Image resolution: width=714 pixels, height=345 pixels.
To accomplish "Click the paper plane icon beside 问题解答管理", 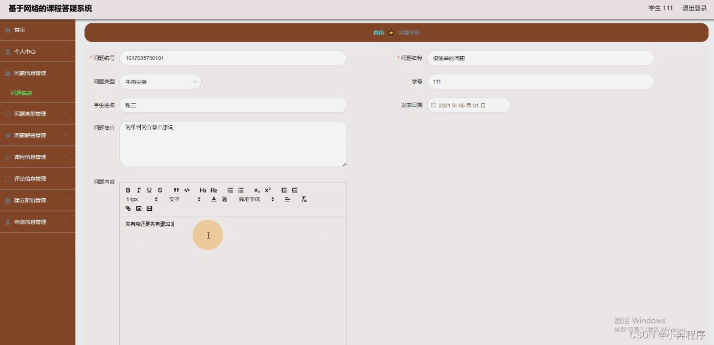I will 8,135.
